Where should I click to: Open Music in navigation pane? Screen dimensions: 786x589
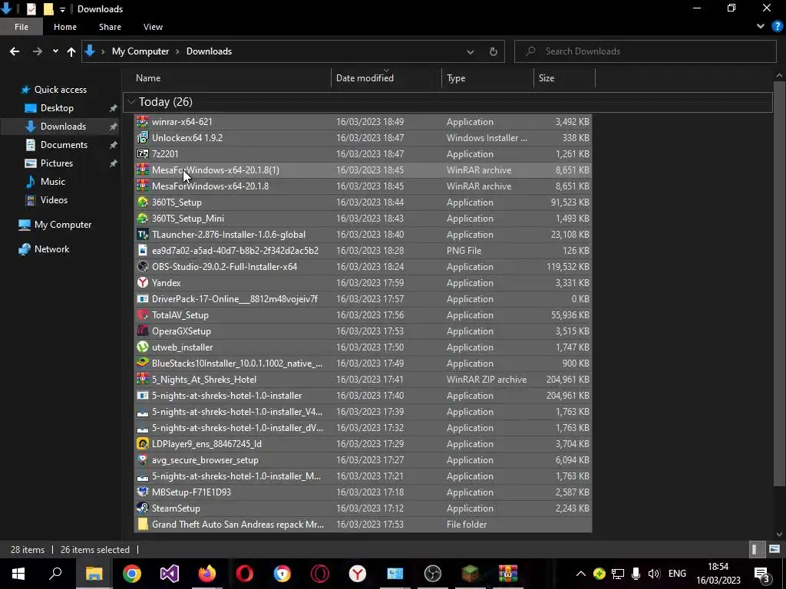coord(53,181)
